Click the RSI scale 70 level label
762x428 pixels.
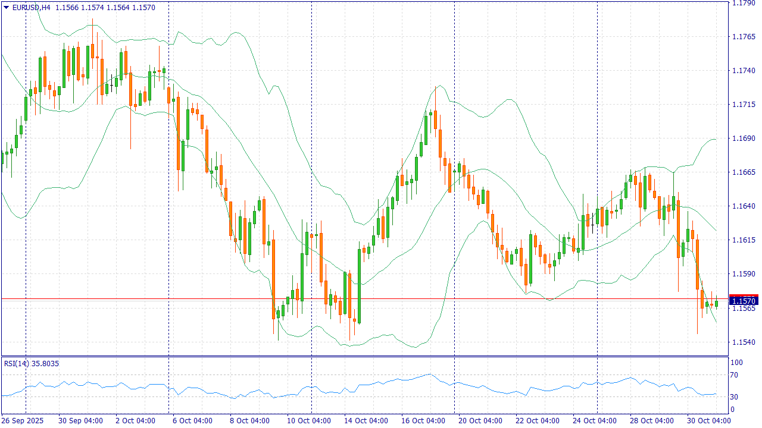point(735,374)
